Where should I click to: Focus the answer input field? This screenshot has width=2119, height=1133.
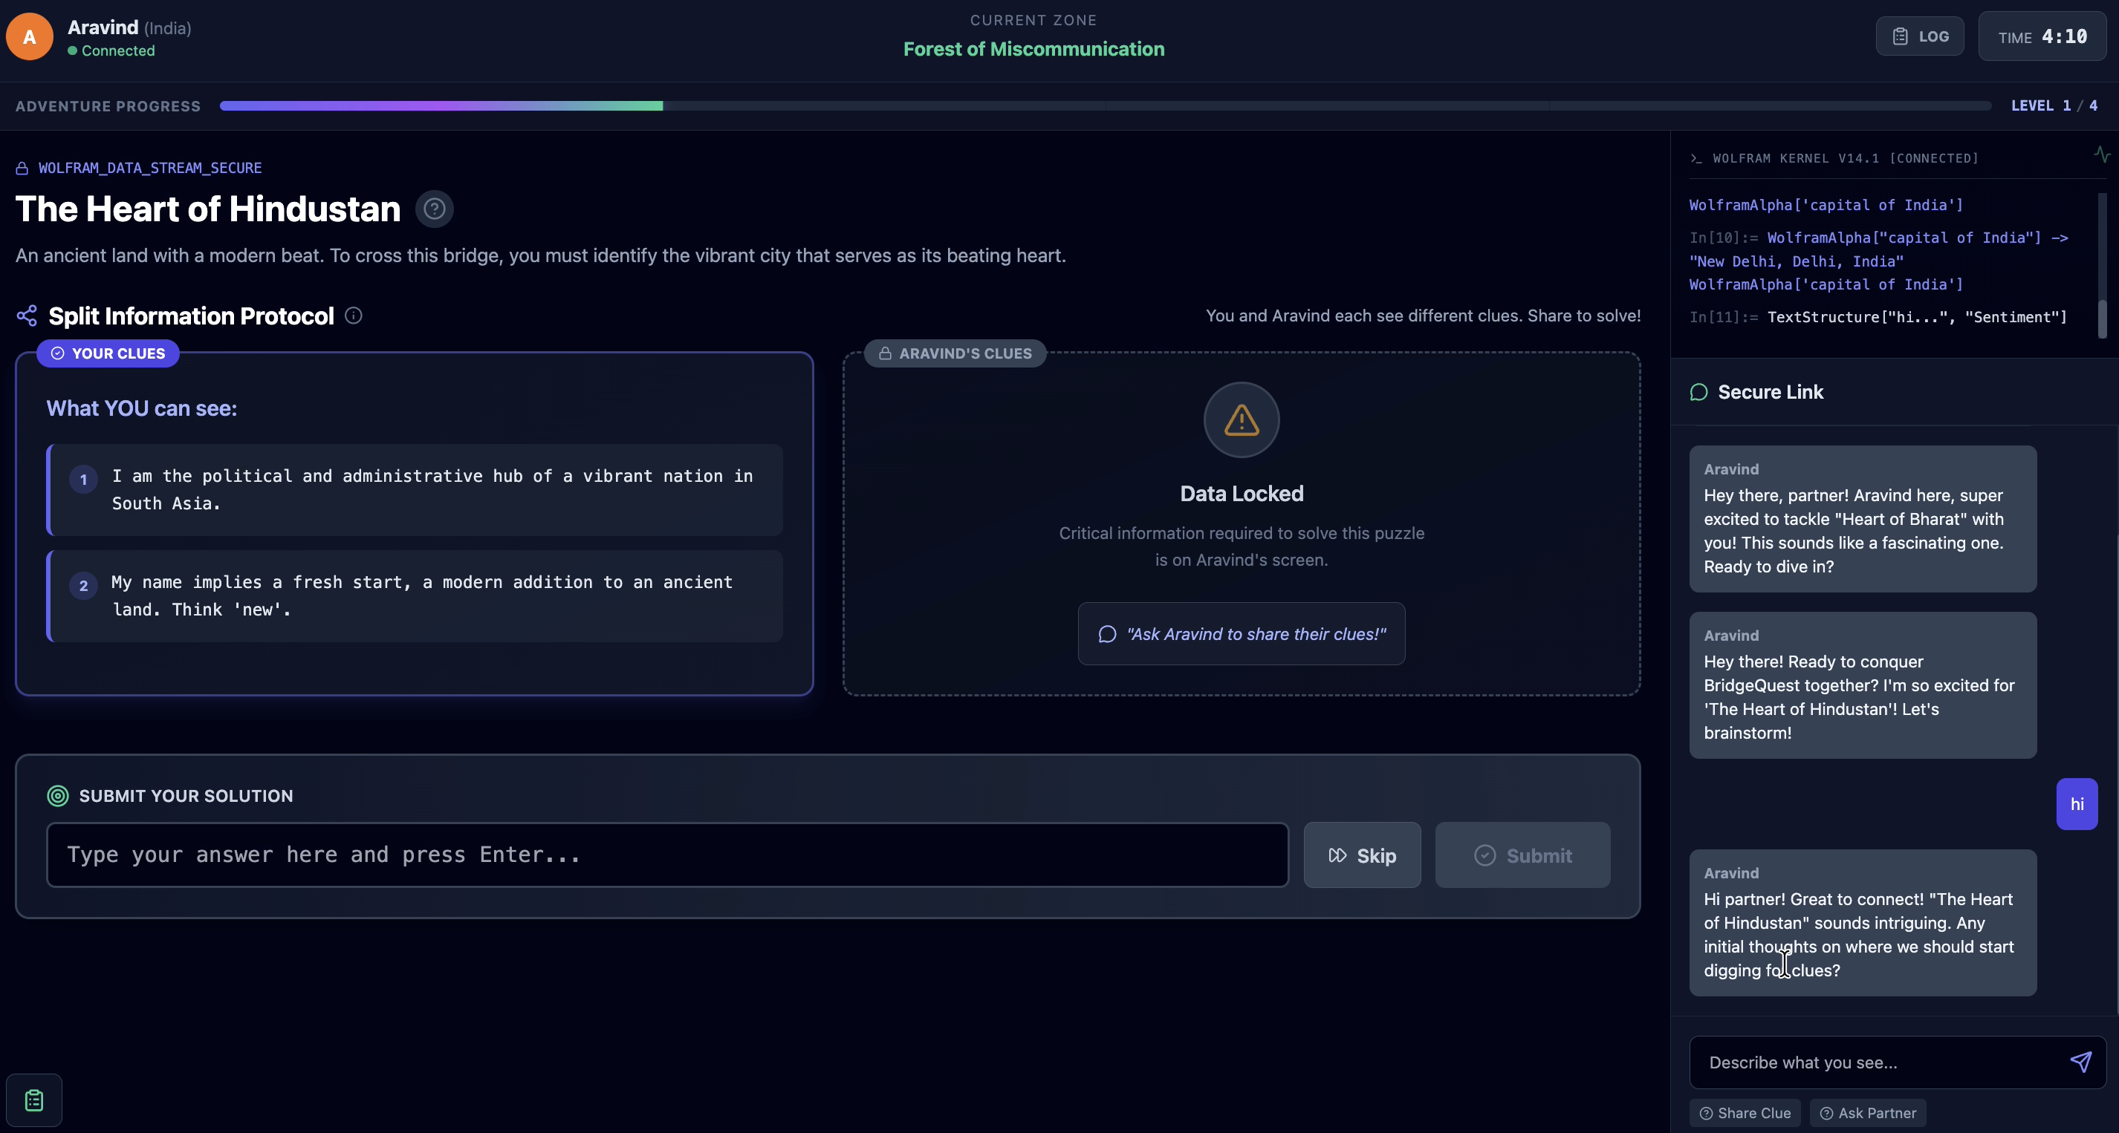pos(667,855)
